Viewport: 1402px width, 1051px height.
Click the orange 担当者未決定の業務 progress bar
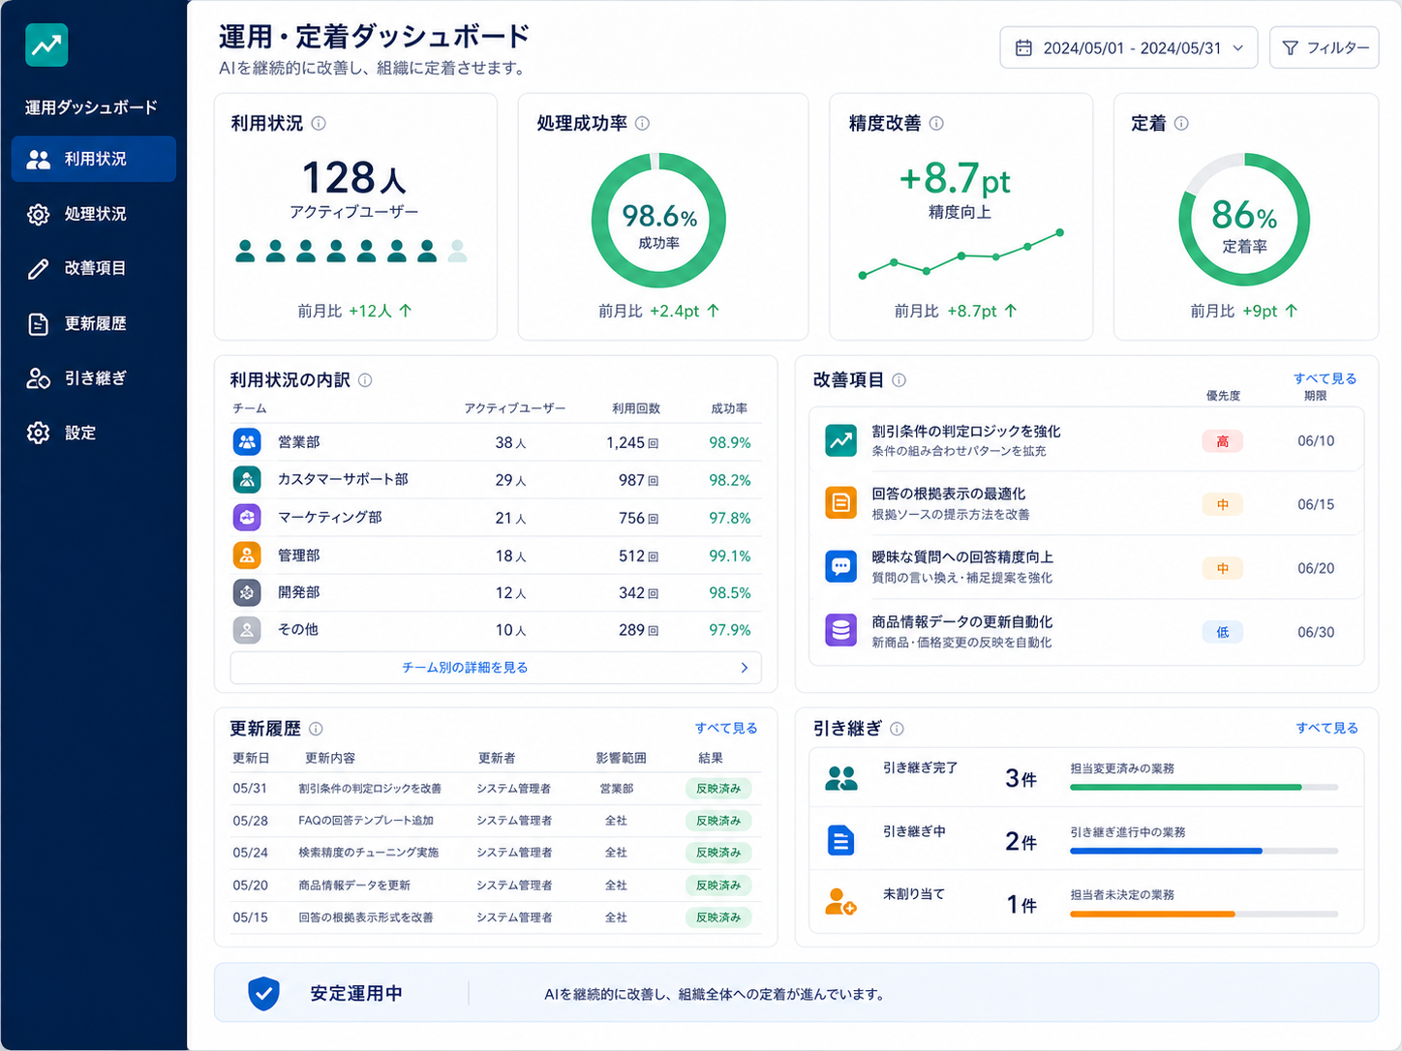click(x=1204, y=914)
